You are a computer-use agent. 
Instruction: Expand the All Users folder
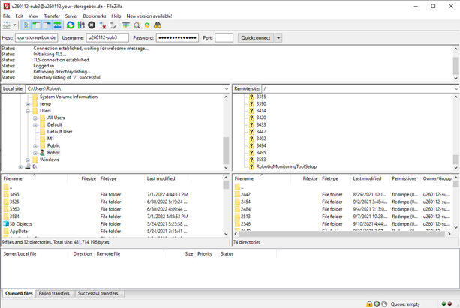(x=35, y=118)
